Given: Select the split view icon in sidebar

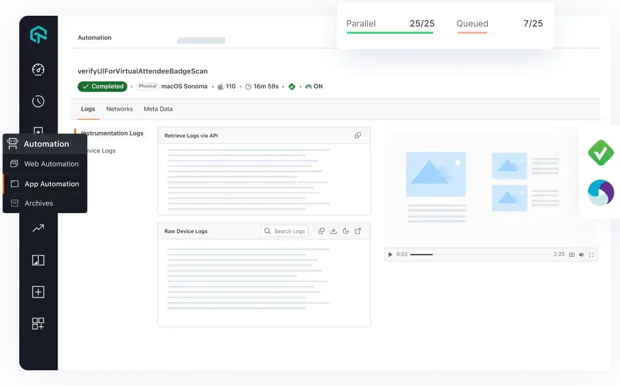Looking at the screenshot, I should [x=37, y=260].
